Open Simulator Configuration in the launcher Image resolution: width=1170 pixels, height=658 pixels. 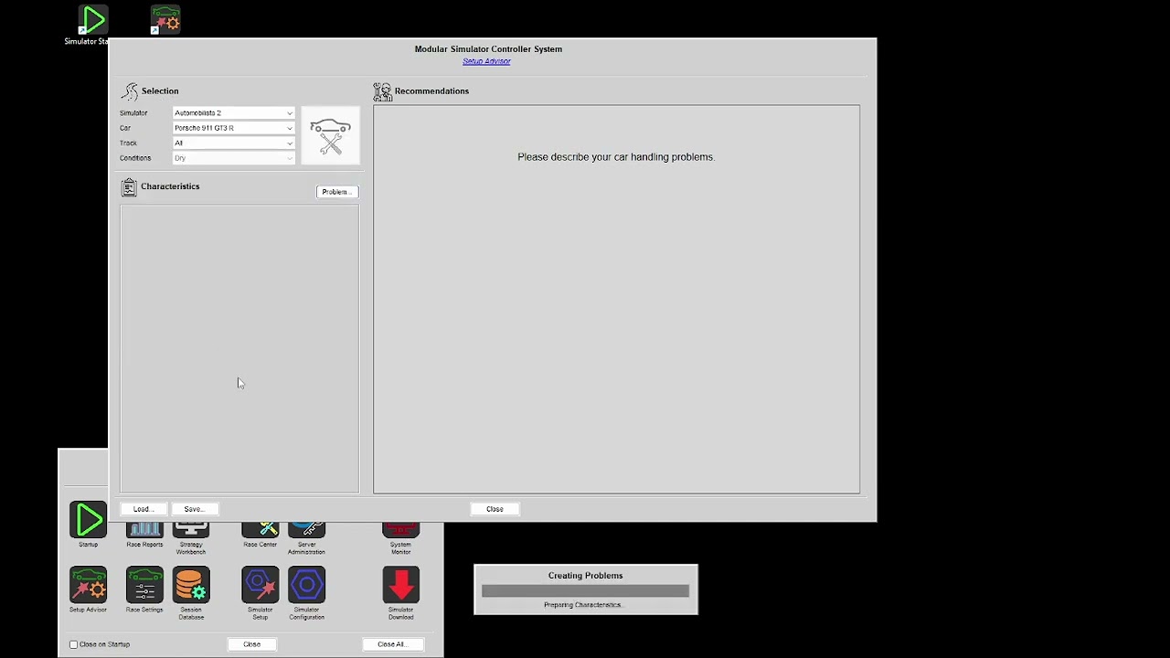(306, 585)
